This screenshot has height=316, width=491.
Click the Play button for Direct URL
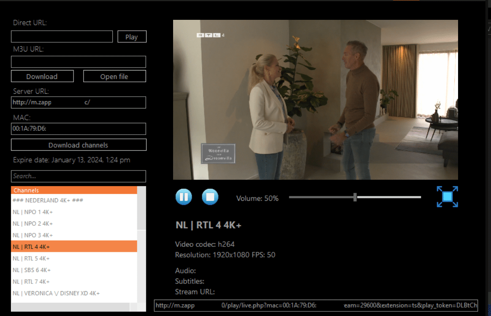[x=132, y=37]
